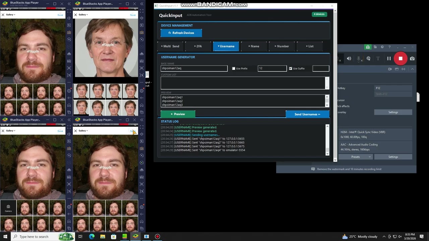Image resolution: width=429 pixels, height=241 pixels.
Task: Click recent apps icon in bottom-left BlueStacks sidebar
Action: 69,228
